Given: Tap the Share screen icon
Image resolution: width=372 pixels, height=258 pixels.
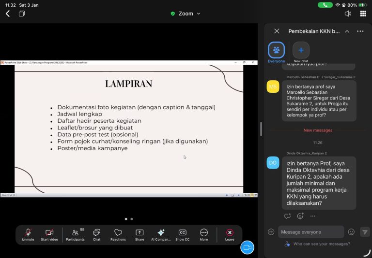Looking at the screenshot, I should pos(139,234).
